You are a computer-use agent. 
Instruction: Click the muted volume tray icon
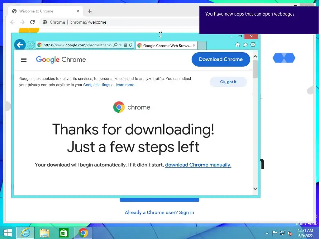[x=290, y=233]
